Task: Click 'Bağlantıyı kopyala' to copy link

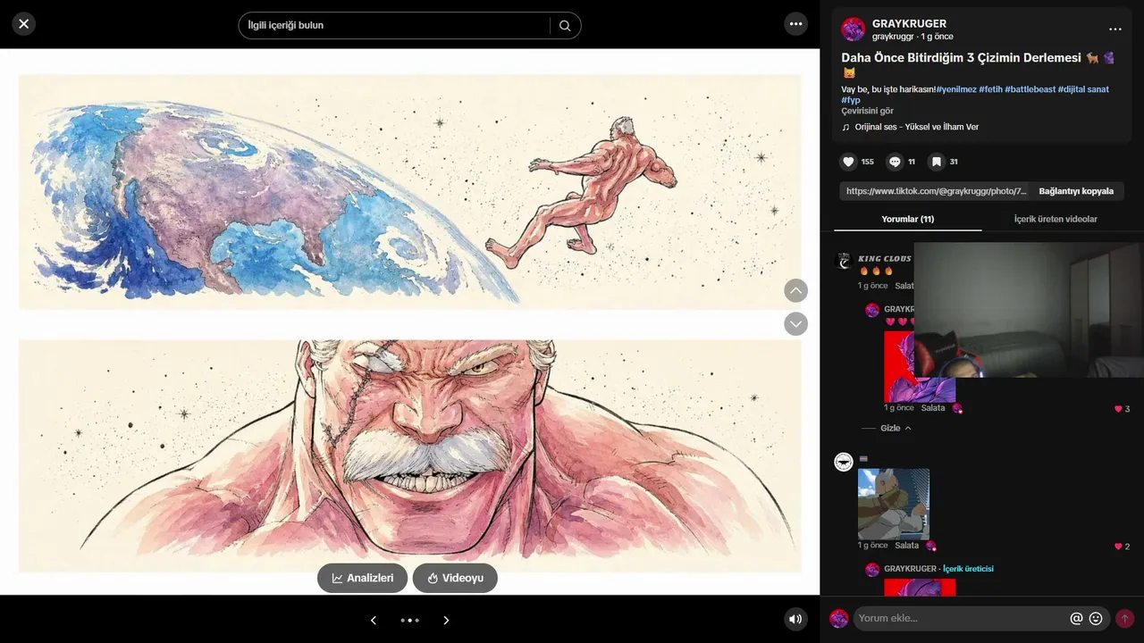Action: tap(1076, 191)
